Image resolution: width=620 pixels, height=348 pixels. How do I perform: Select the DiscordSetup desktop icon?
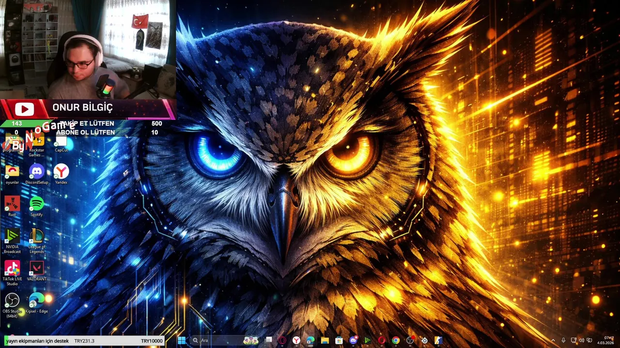pyautogui.click(x=36, y=175)
